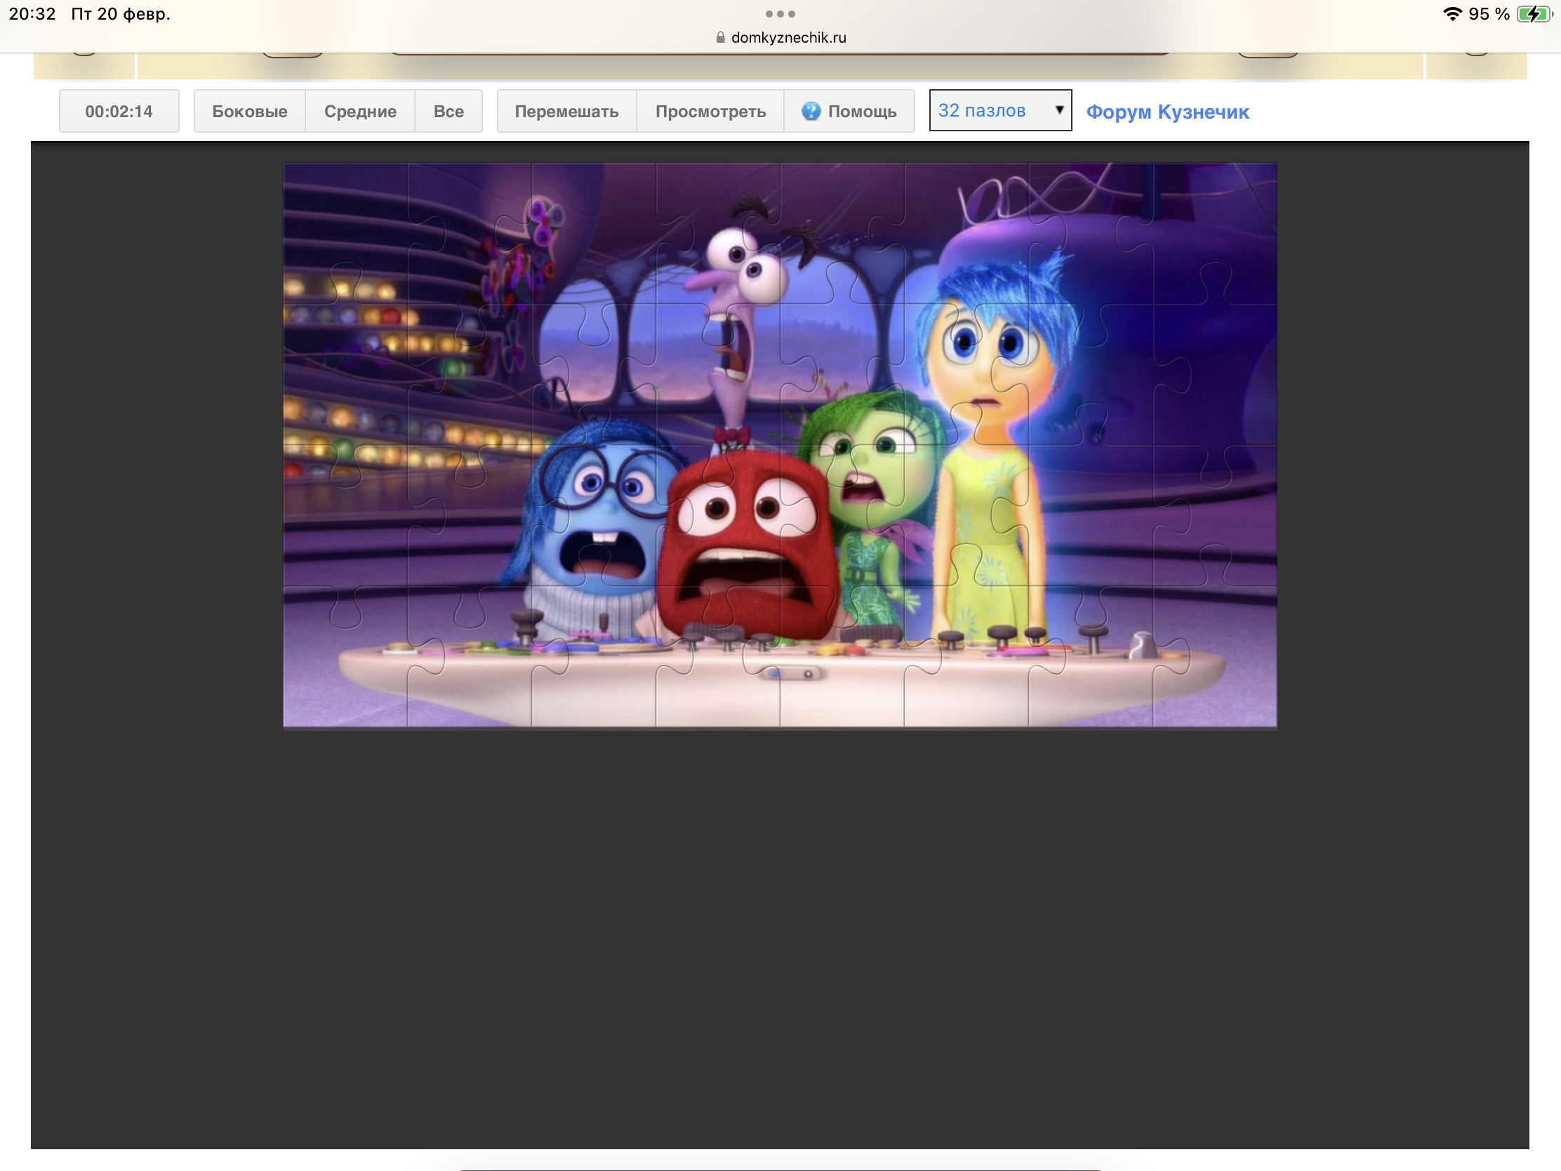Tap the Wi-Fi status icon

tap(1452, 14)
